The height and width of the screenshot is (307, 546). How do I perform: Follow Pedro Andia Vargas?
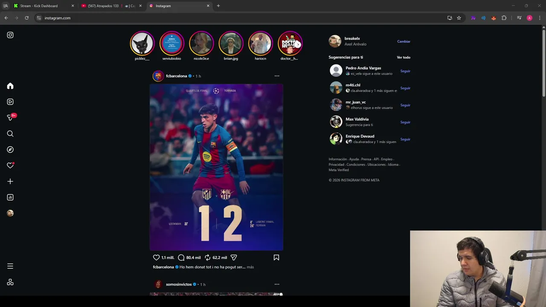point(405,71)
